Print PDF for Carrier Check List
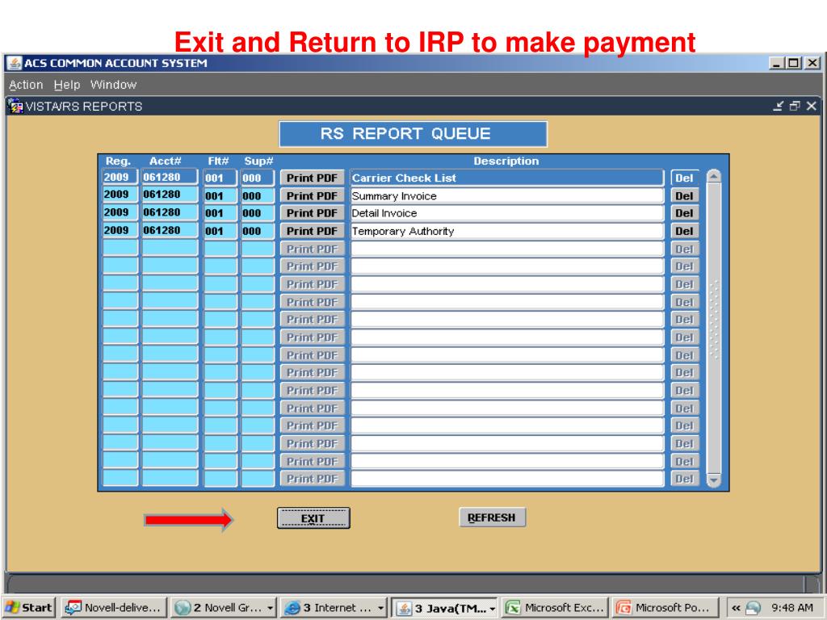 (x=312, y=178)
